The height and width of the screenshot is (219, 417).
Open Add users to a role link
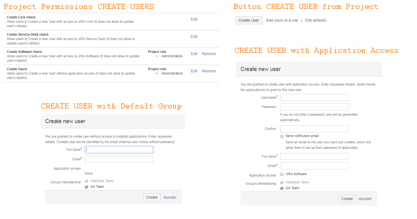(x=282, y=20)
